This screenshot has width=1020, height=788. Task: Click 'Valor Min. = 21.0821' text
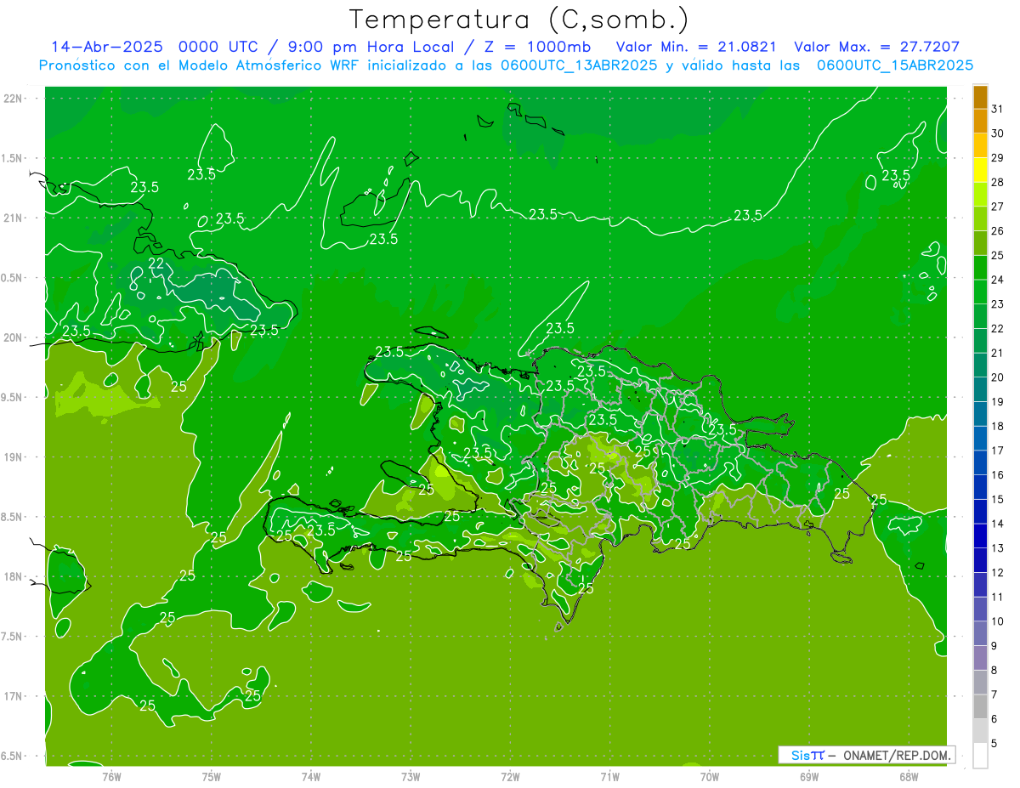696,47
